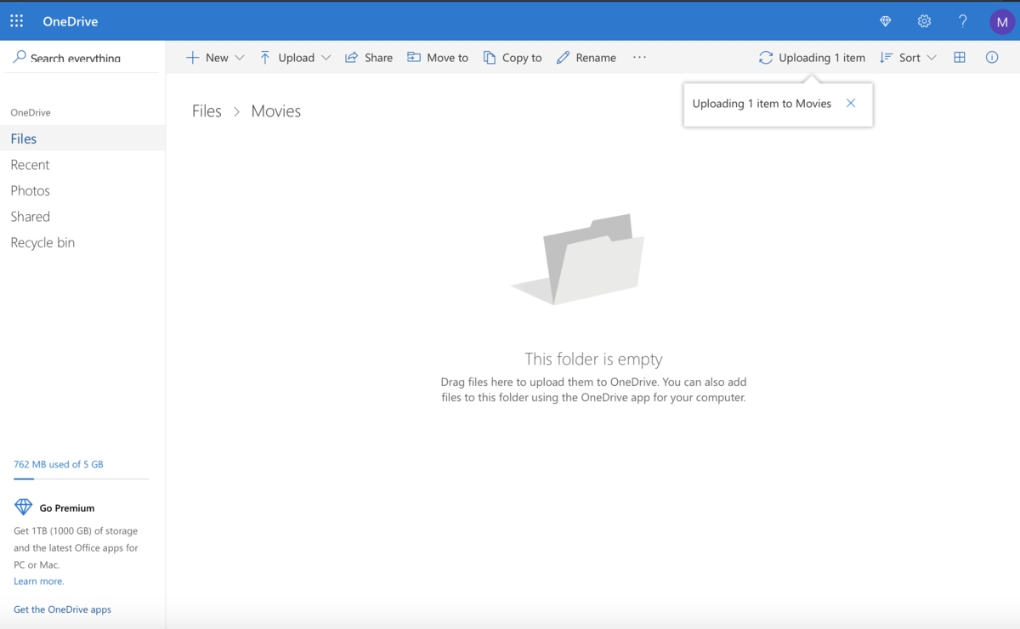Screen dimensions: 1020x629
Task: Open account menu avatar M
Action: [1002, 22]
